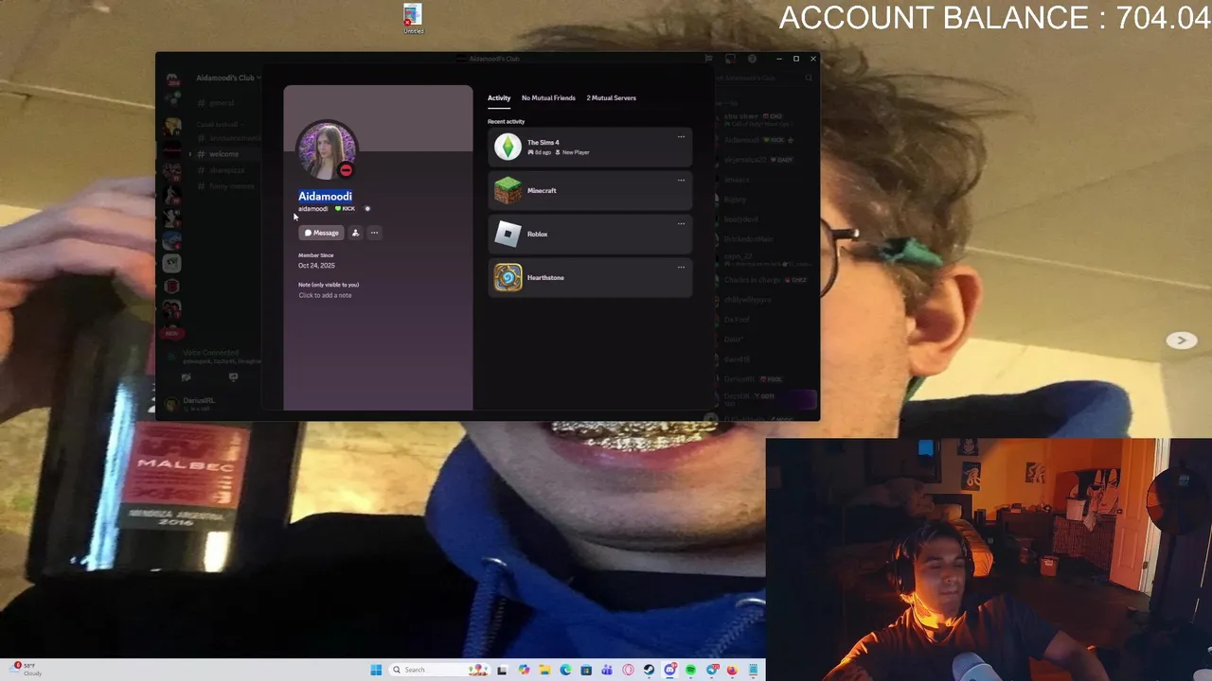Open Firefox from the taskbar
Viewport: 1212px width, 681px height.
click(x=732, y=670)
